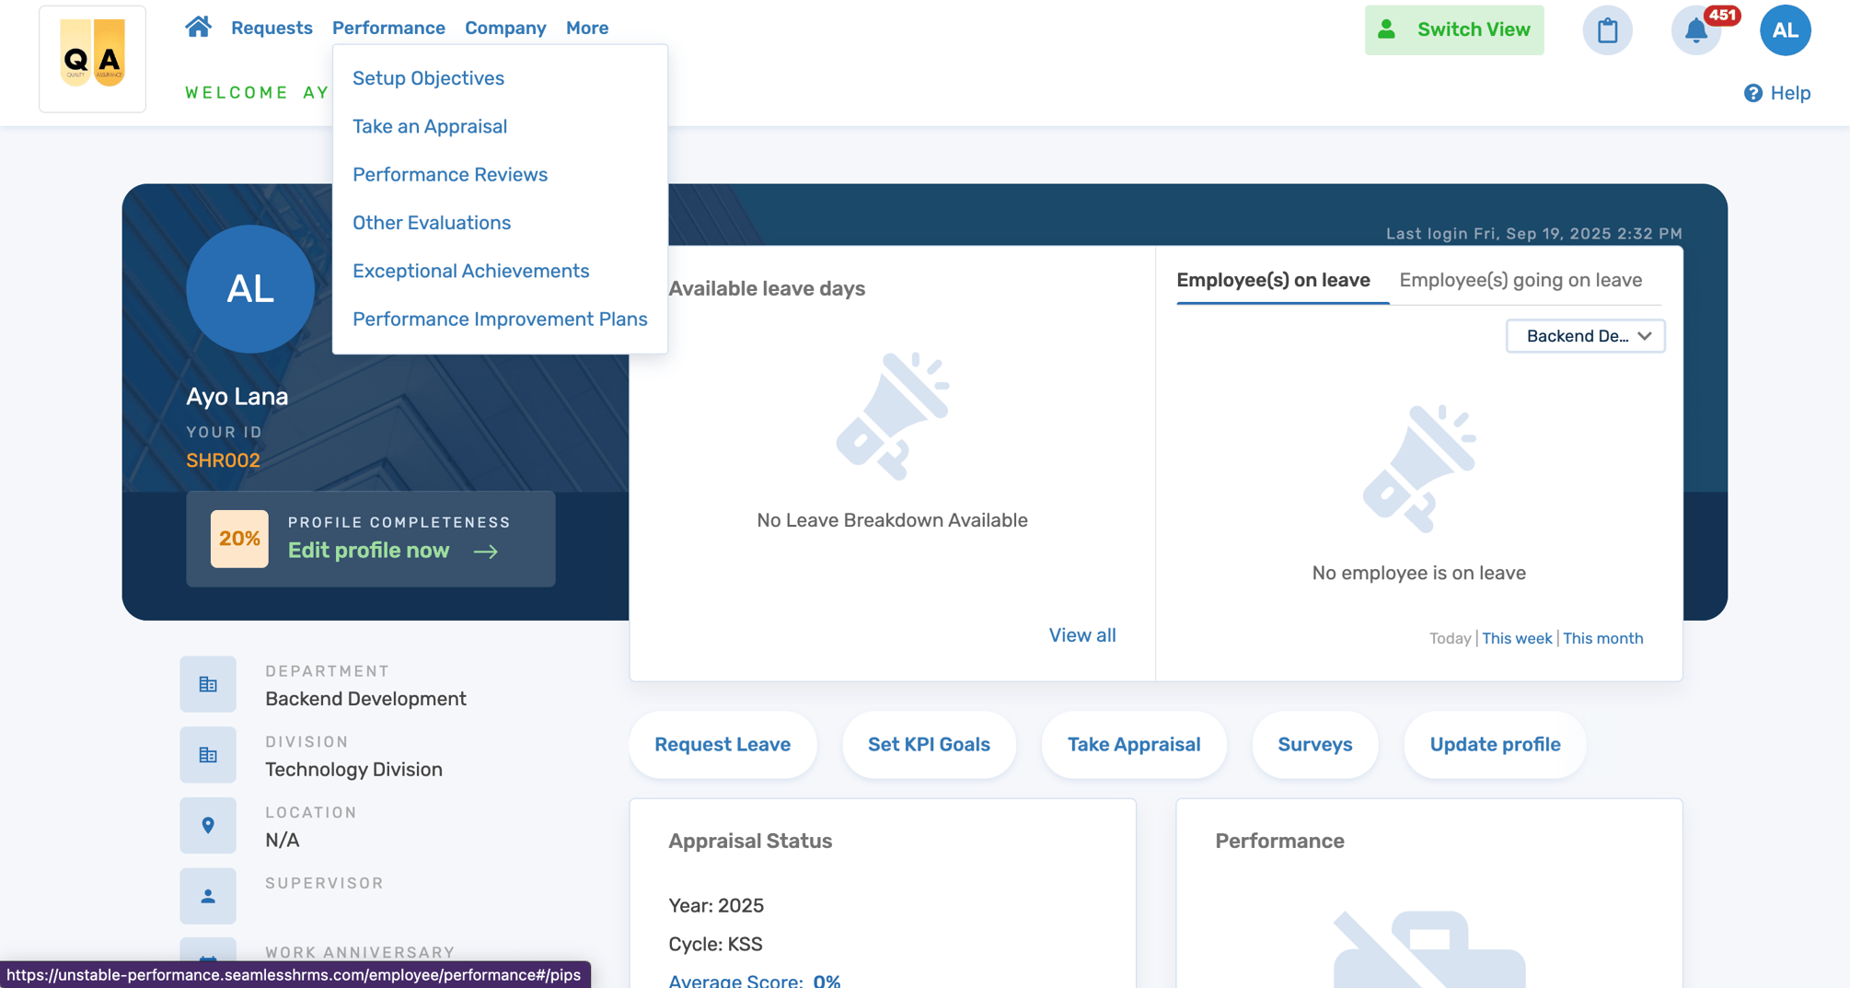Open the clipboard tasks icon

tap(1607, 29)
